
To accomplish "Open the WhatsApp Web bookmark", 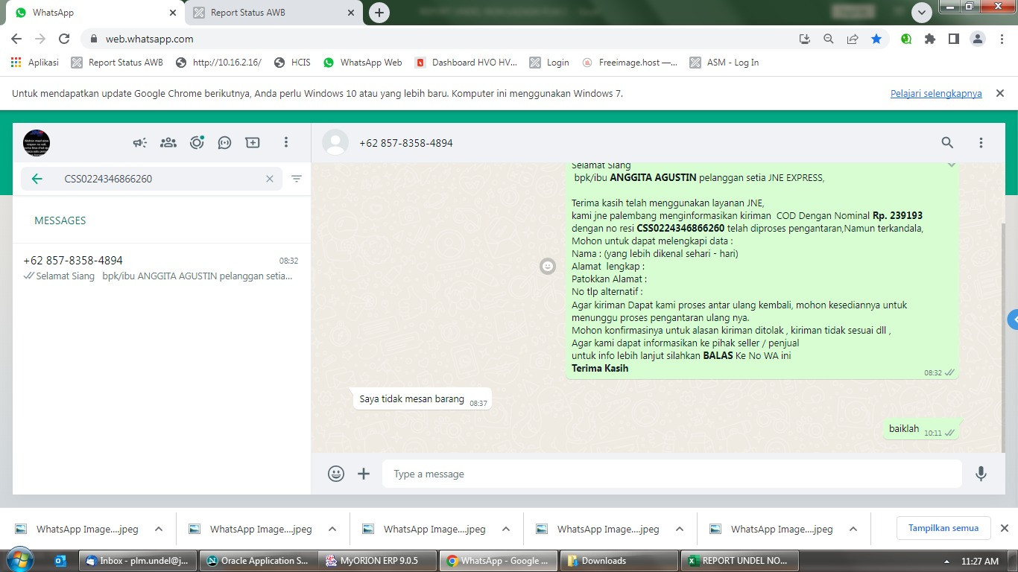I will tap(363, 63).
